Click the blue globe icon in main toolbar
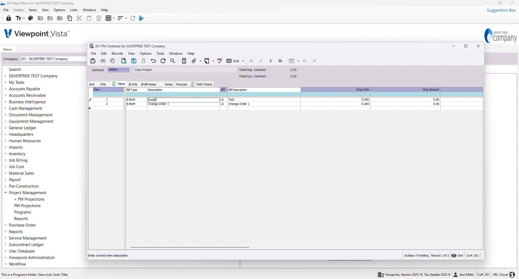Image resolution: width=519 pixels, height=279 pixels. click(x=141, y=18)
